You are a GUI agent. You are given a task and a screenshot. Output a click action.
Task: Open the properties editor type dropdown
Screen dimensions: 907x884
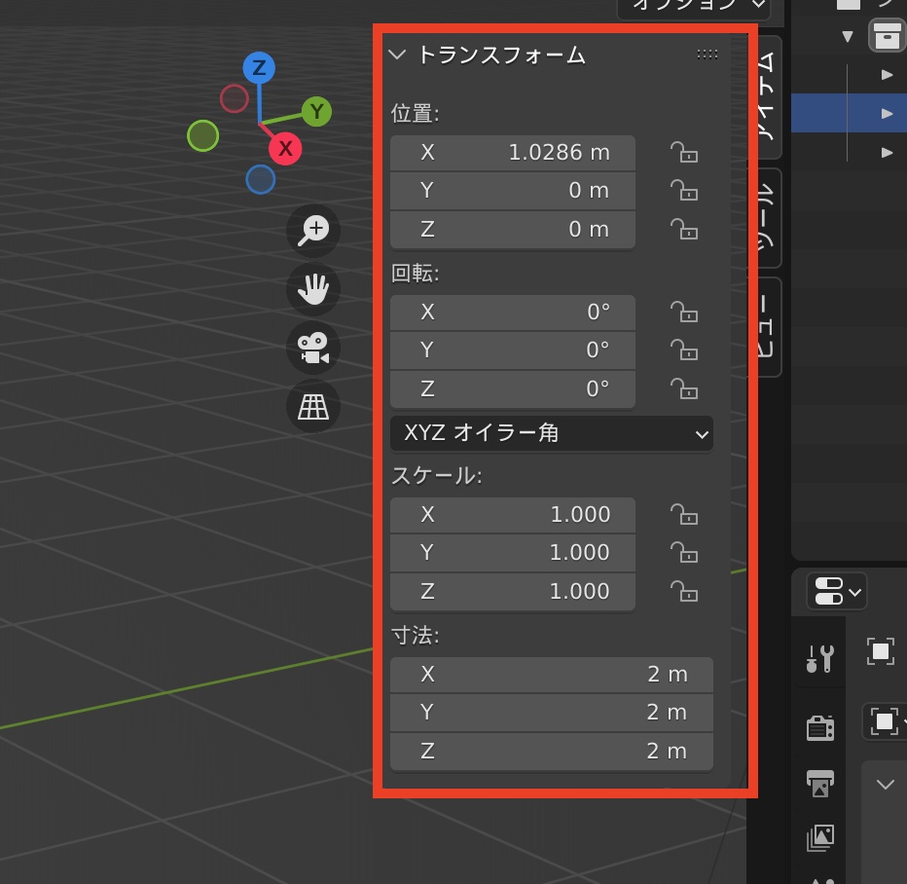(836, 591)
